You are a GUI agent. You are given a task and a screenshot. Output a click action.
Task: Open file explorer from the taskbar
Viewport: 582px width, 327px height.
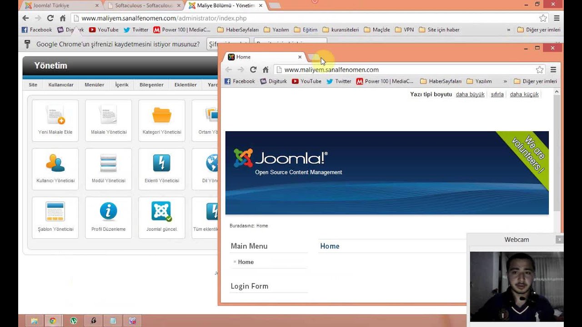(x=34, y=320)
